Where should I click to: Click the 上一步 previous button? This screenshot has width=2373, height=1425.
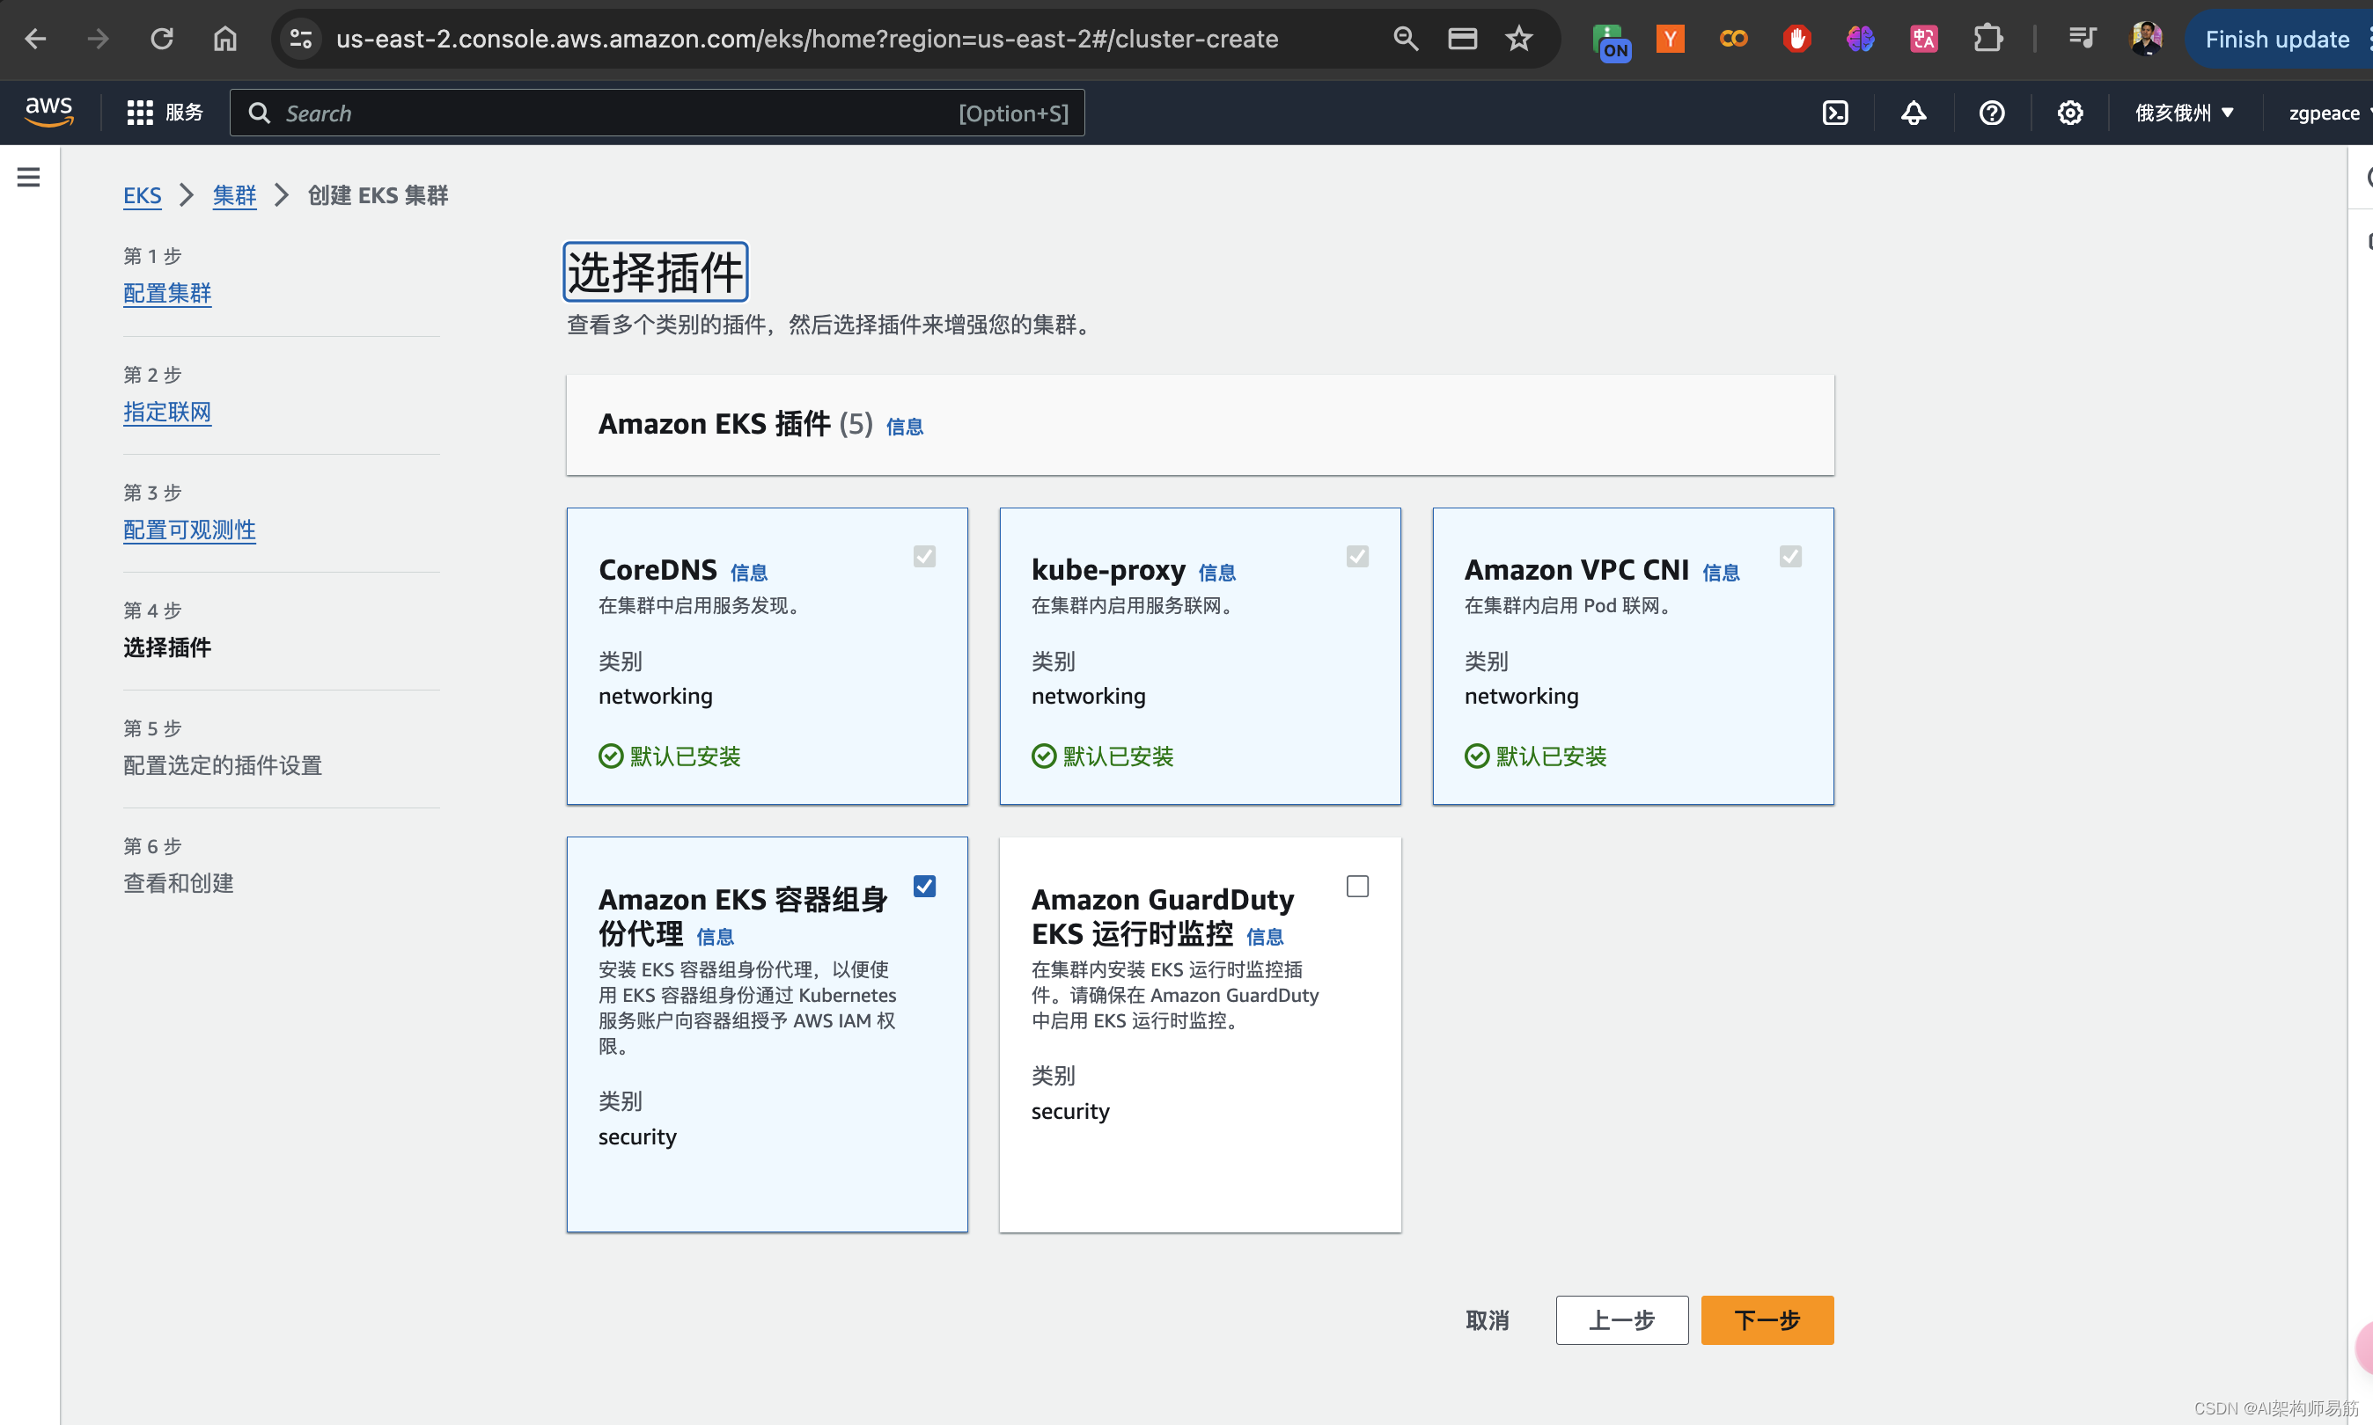[1621, 1320]
